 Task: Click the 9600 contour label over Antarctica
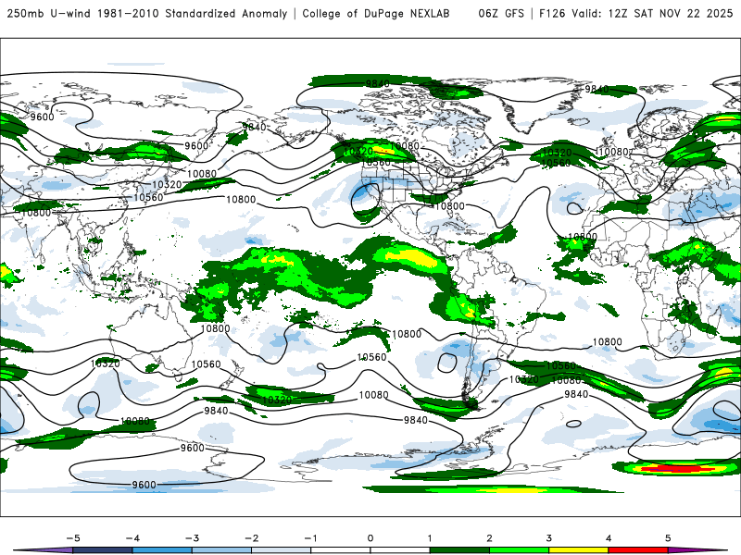(x=144, y=485)
